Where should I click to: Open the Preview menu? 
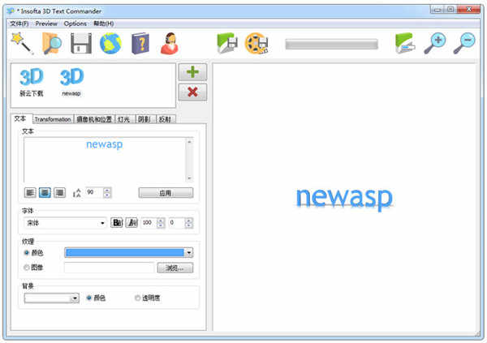[46, 24]
